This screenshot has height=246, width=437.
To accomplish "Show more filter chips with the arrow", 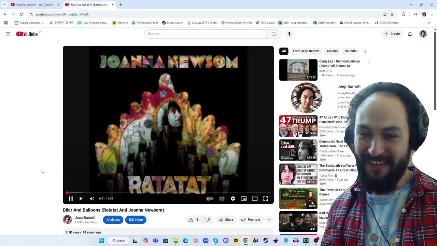I will 365,52.
